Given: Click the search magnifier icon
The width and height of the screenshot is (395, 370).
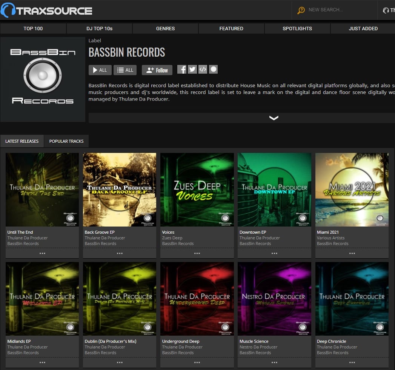Looking at the screenshot, I should tap(301, 10).
